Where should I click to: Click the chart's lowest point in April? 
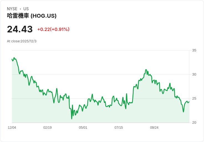click(72, 119)
